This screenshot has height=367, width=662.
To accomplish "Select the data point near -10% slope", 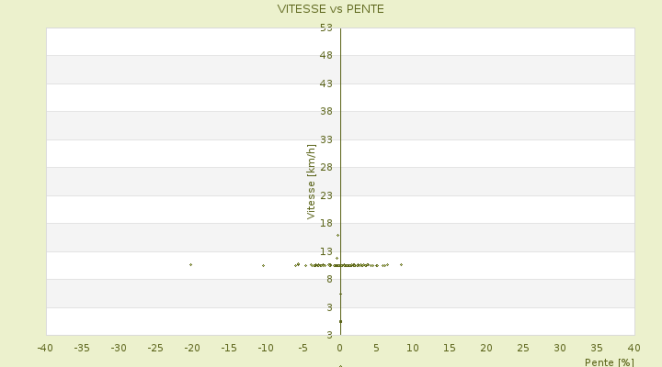I will pyautogui.click(x=263, y=265).
